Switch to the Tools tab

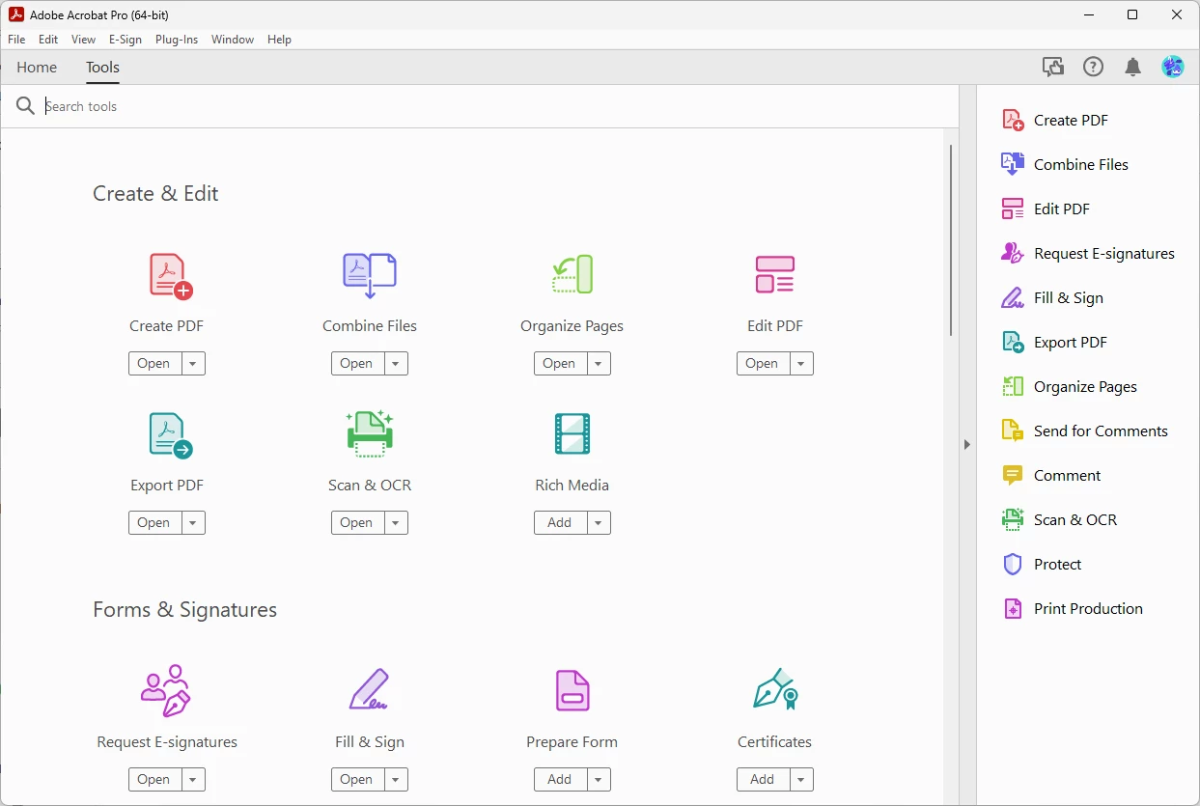(102, 68)
